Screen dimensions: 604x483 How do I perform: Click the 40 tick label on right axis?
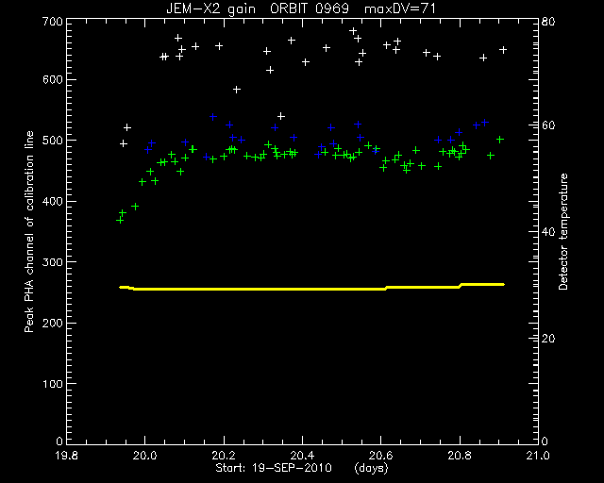coord(548,232)
